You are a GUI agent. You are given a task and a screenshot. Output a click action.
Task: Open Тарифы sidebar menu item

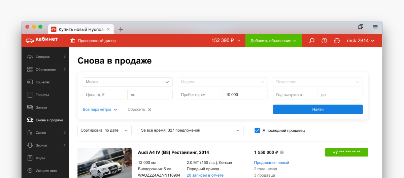click(x=45, y=95)
